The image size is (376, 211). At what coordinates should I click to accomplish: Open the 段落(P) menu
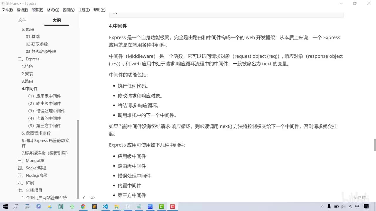coord(37,10)
